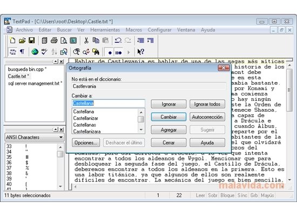This screenshot has width=297, height=216.
Task: Click the Ayuda button in the spelling dialog
Action: [207, 143]
